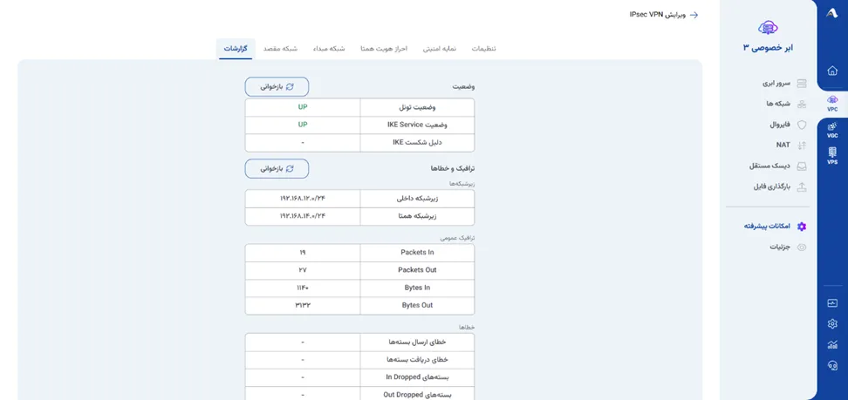Click the firewall shield icon
The width and height of the screenshot is (848, 400).
click(802, 125)
